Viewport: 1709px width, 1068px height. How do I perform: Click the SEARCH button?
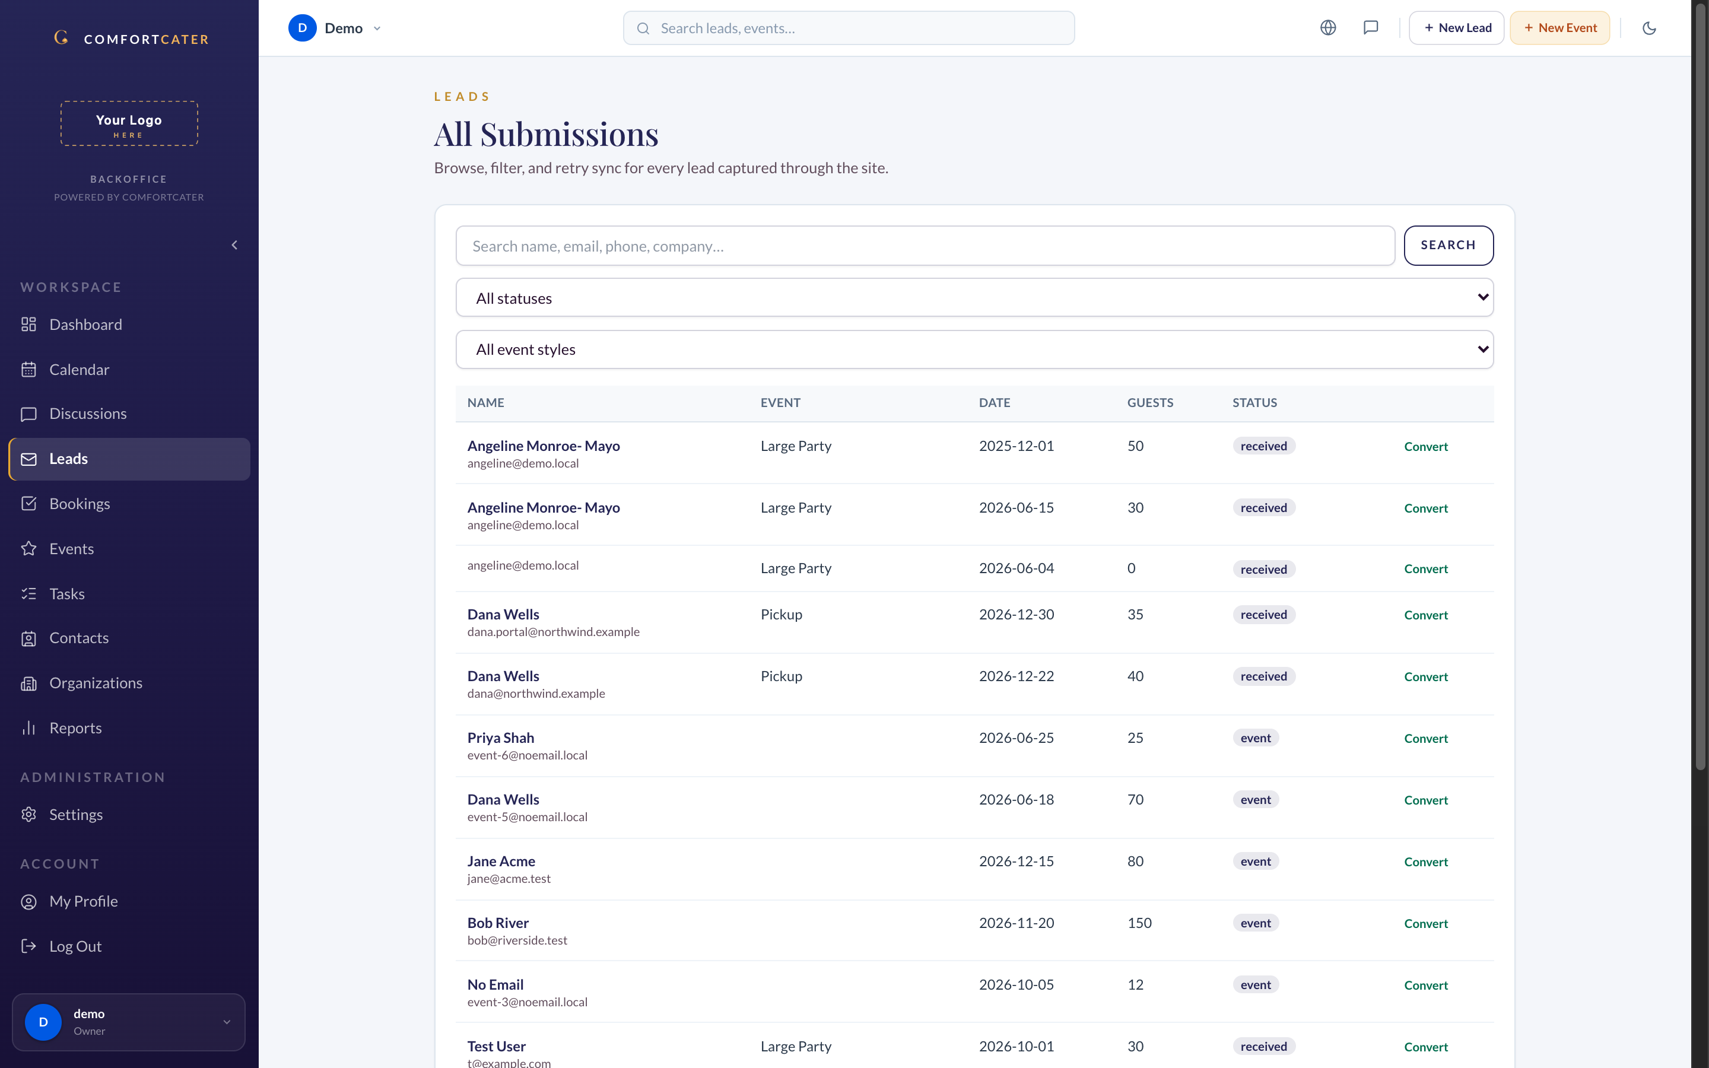1448,245
